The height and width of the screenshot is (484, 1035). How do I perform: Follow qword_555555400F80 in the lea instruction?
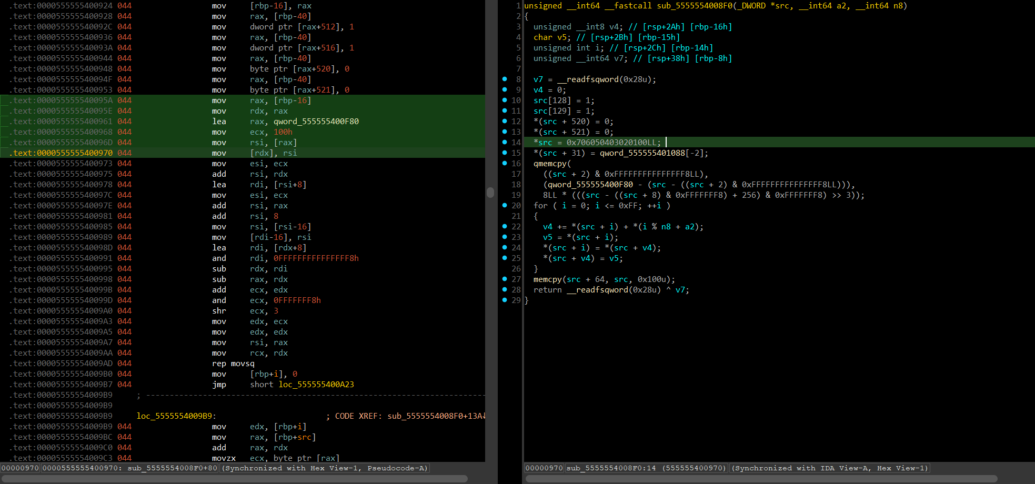coord(316,122)
